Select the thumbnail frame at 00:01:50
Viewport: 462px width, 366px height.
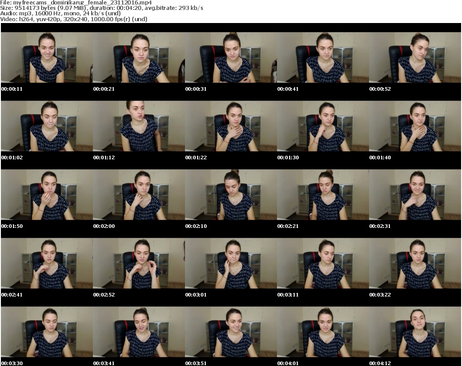[47, 195]
